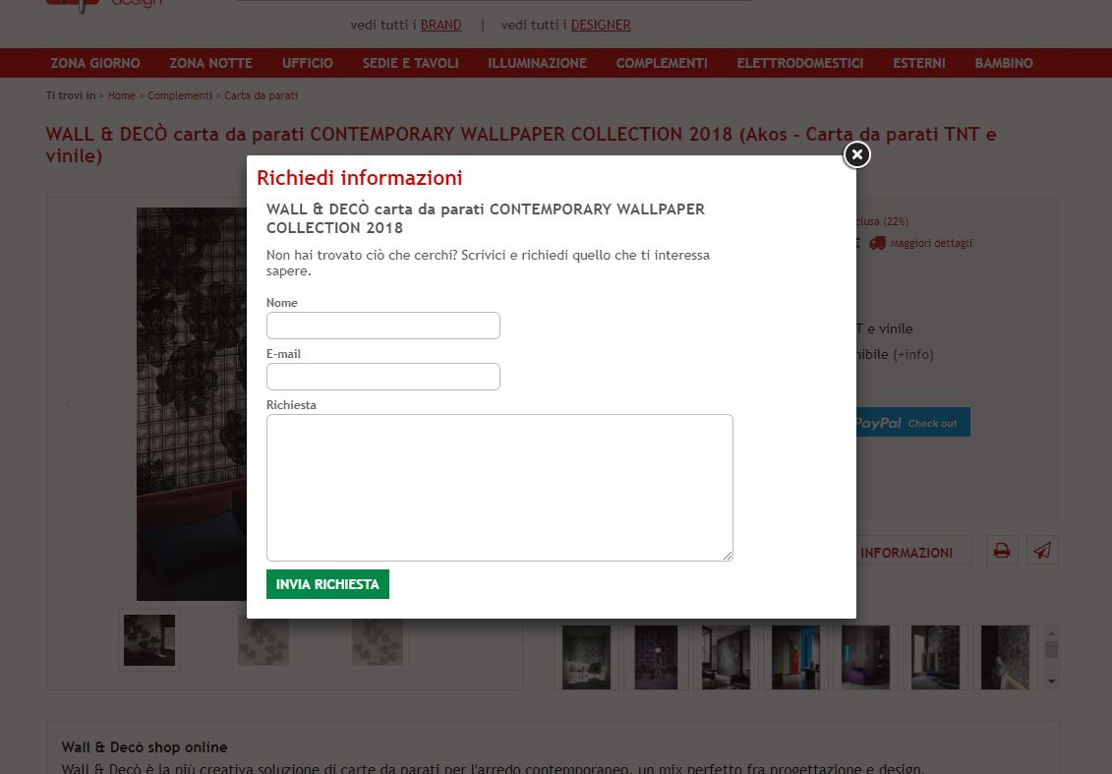
Task: Open the ESTERNI category
Action: 919,63
